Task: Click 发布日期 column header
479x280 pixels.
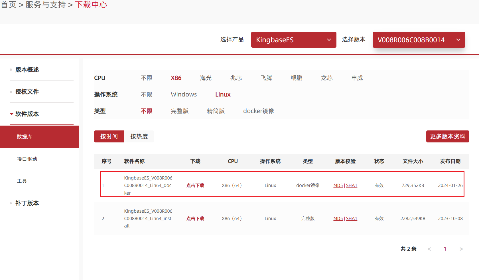Action: click(450, 161)
